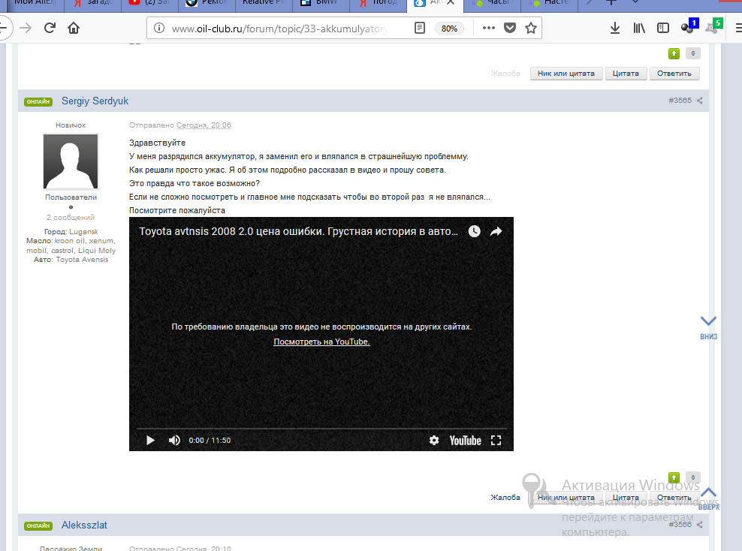Switch to the Часы tab
Image resolution: width=742 pixels, height=551 pixels.
(x=492, y=3)
